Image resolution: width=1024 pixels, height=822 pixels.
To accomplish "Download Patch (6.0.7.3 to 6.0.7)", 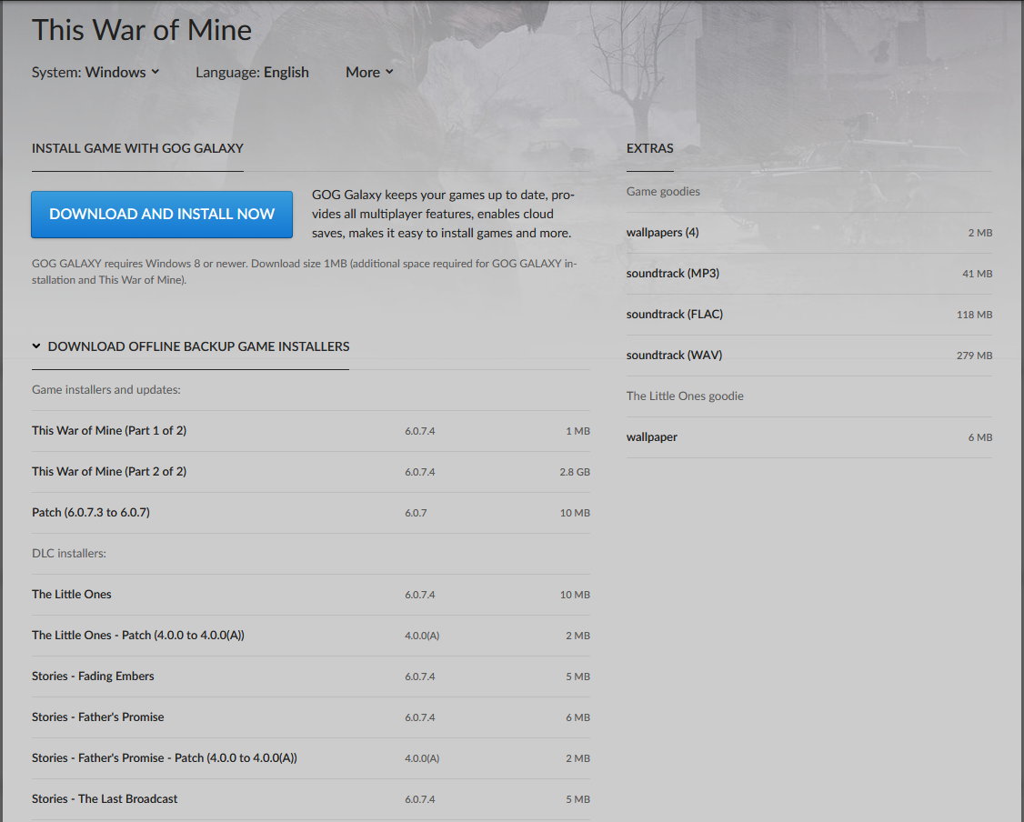I will [311, 513].
